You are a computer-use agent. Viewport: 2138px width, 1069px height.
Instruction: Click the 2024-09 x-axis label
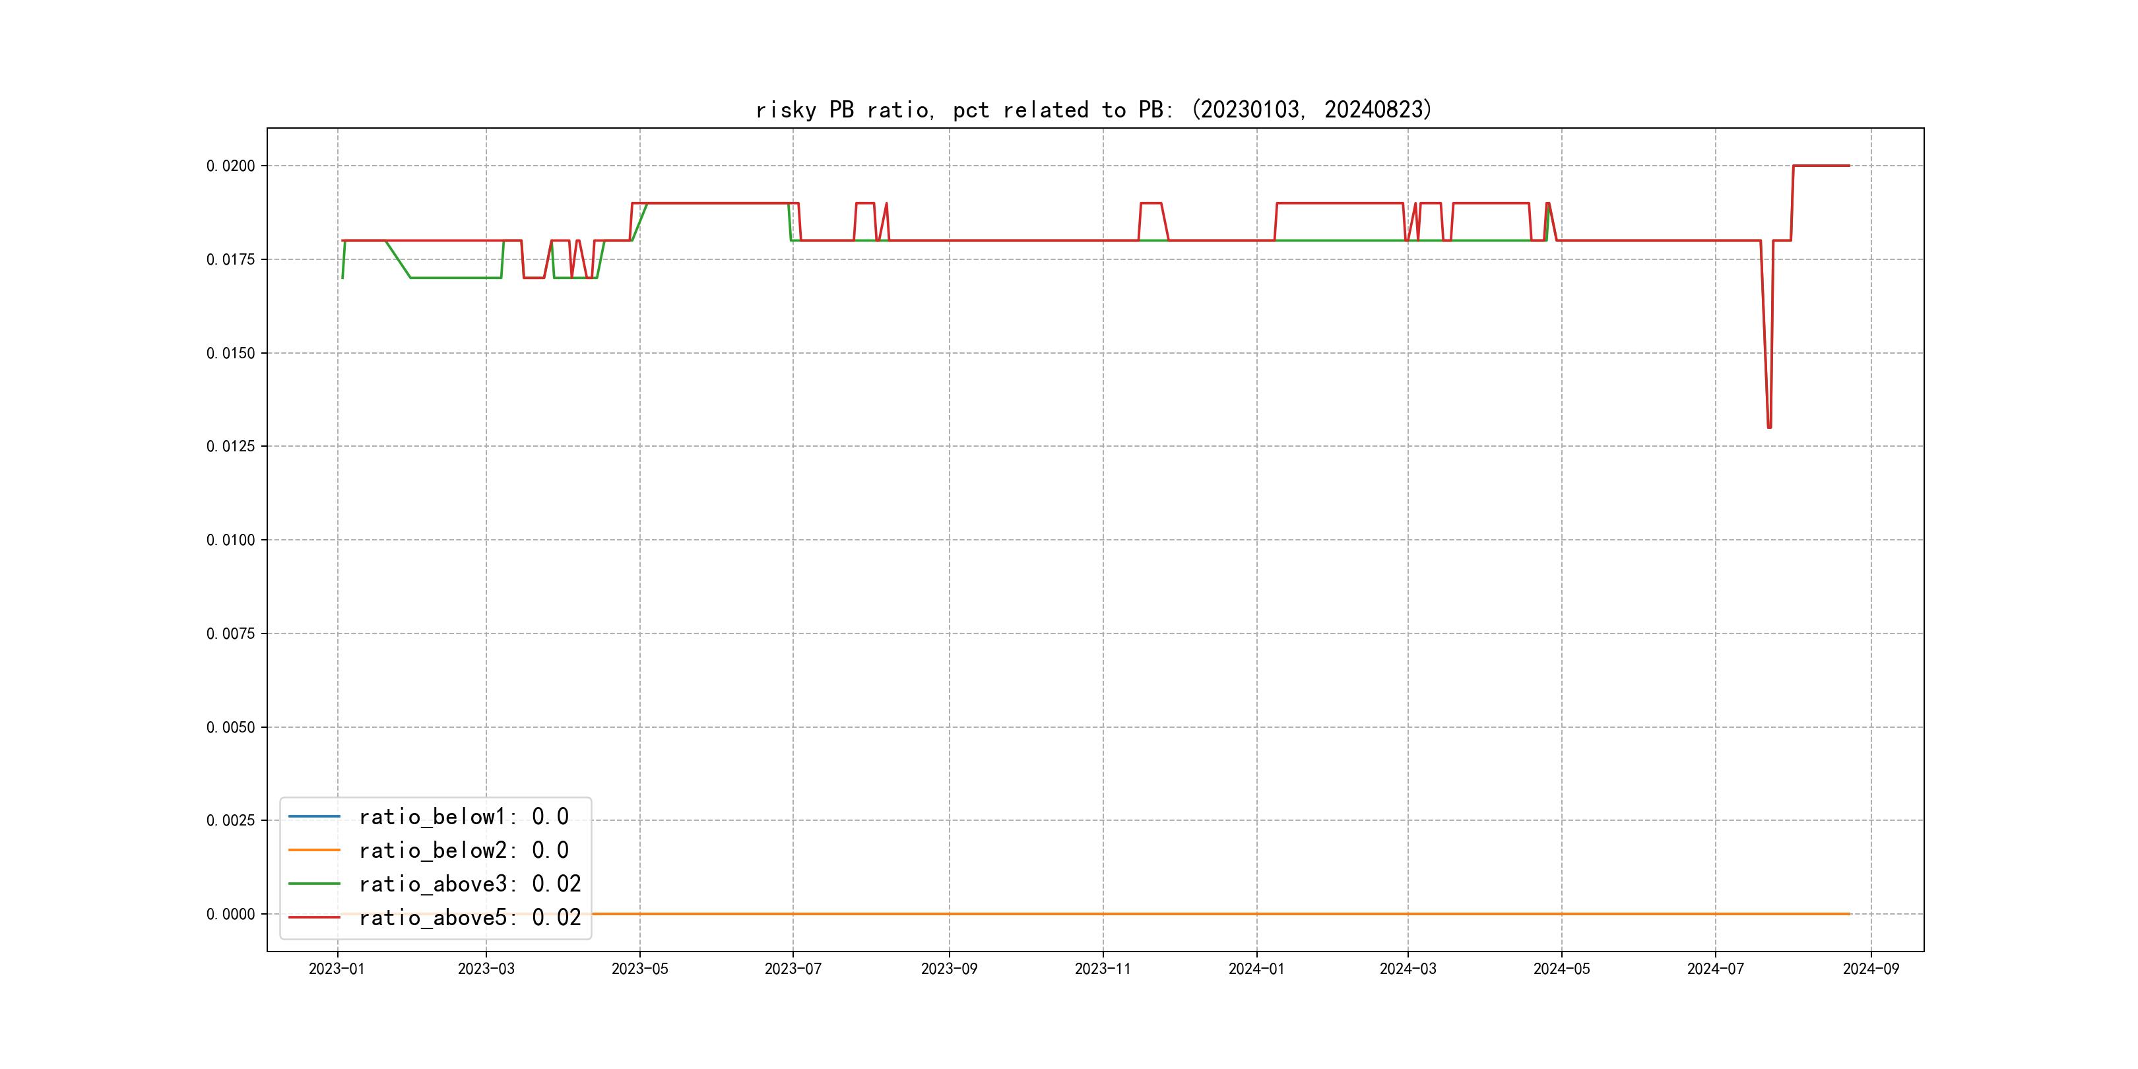[1871, 969]
